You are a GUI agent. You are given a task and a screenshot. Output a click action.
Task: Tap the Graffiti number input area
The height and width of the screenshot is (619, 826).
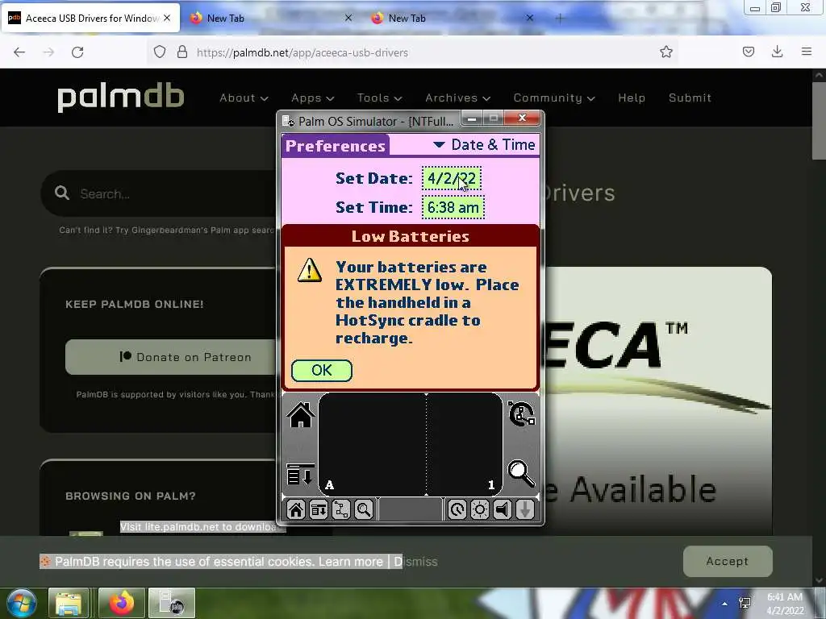[x=464, y=444]
